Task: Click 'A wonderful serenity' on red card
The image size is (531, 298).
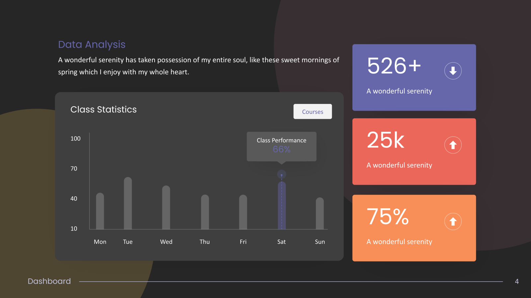Action: pos(399,165)
